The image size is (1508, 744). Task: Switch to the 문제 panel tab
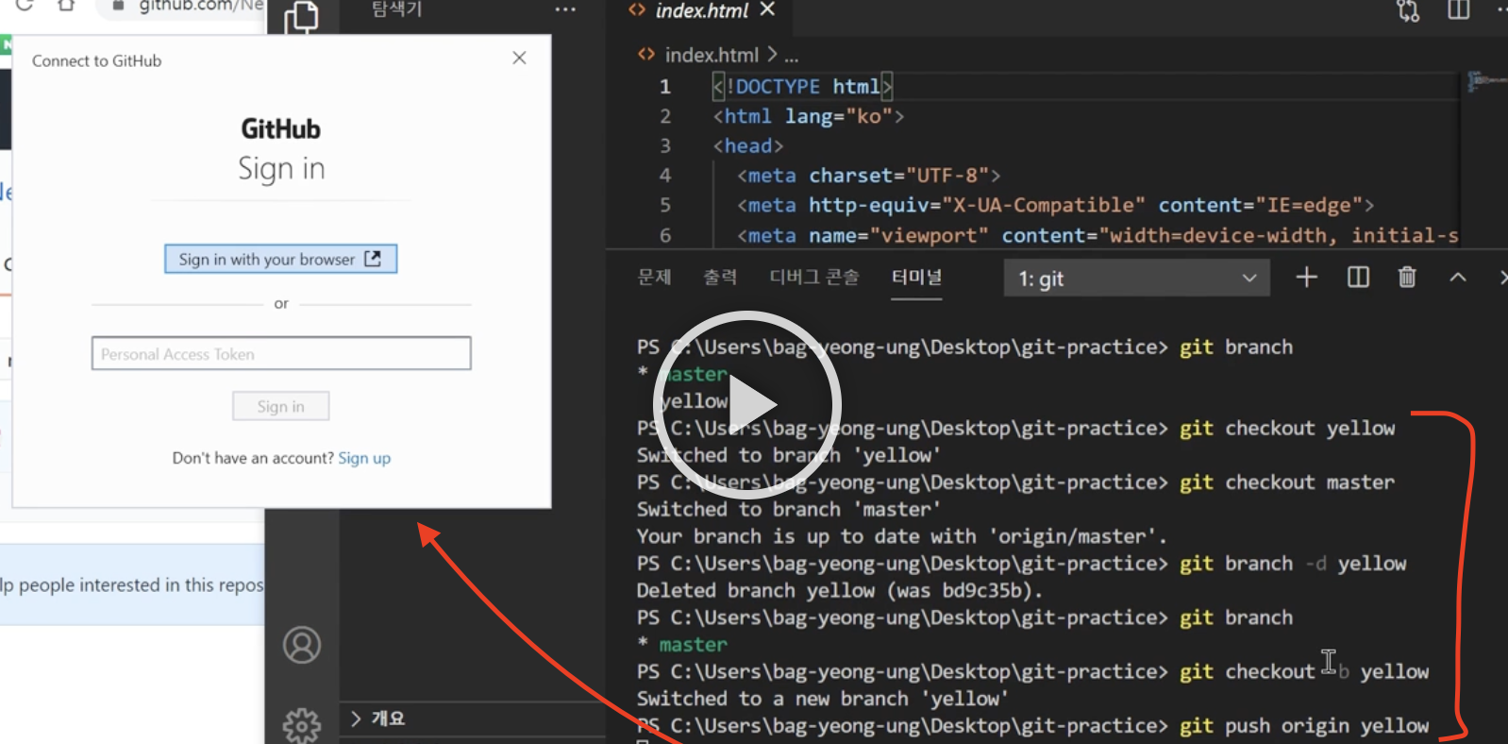[654, 277]
